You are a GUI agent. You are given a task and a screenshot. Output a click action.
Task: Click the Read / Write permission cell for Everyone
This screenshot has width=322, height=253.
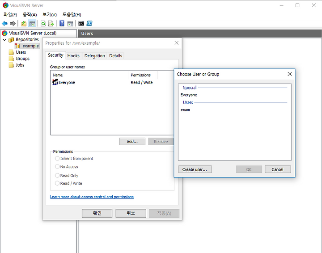tap(142, 83)
